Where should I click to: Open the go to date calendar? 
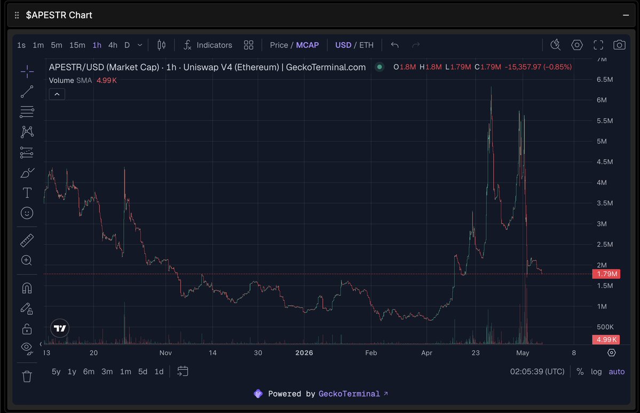click(x=183, y=371)
